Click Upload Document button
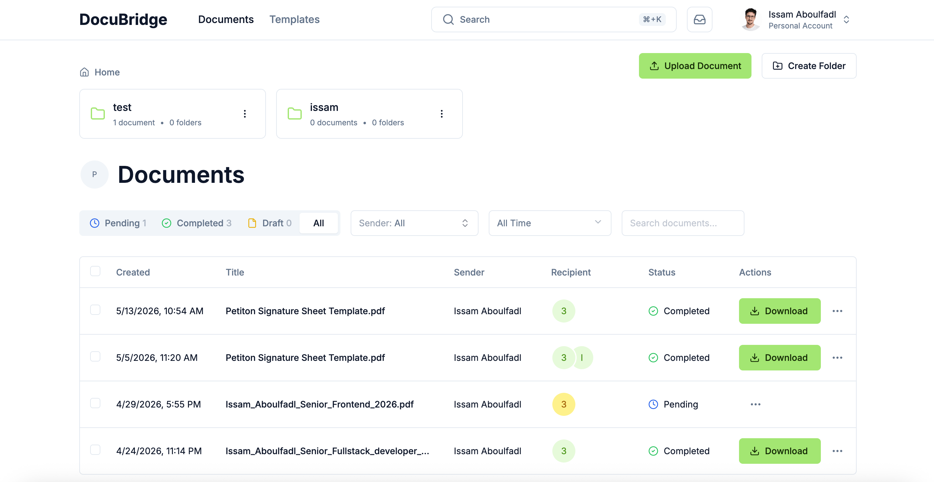 (695, 66)
